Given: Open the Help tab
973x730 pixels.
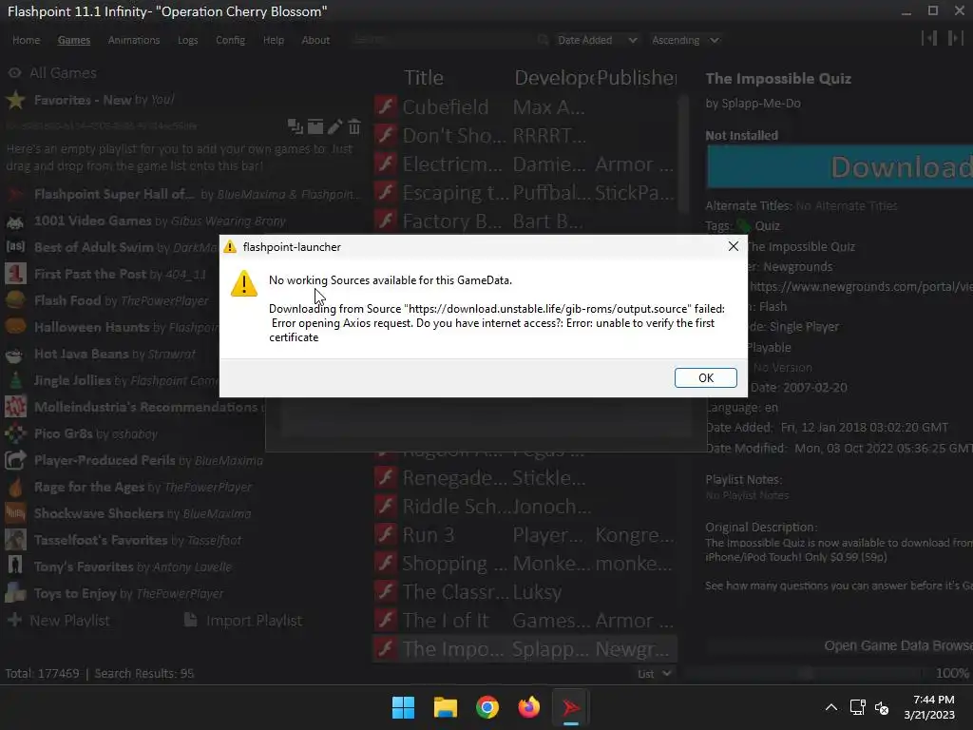Looking at the screenshot, I should pos(273,40).
